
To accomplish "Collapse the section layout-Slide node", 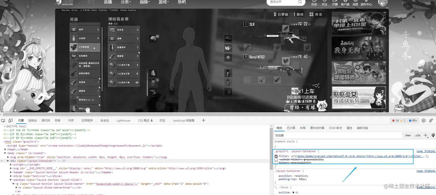I will [11, 180].
